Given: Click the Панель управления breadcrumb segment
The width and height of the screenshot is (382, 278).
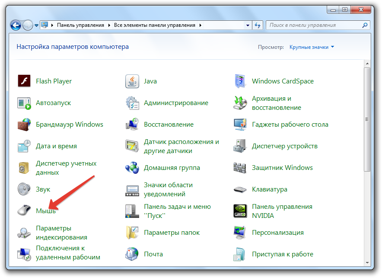Looking at the screenshot, I should click(80, 25).
